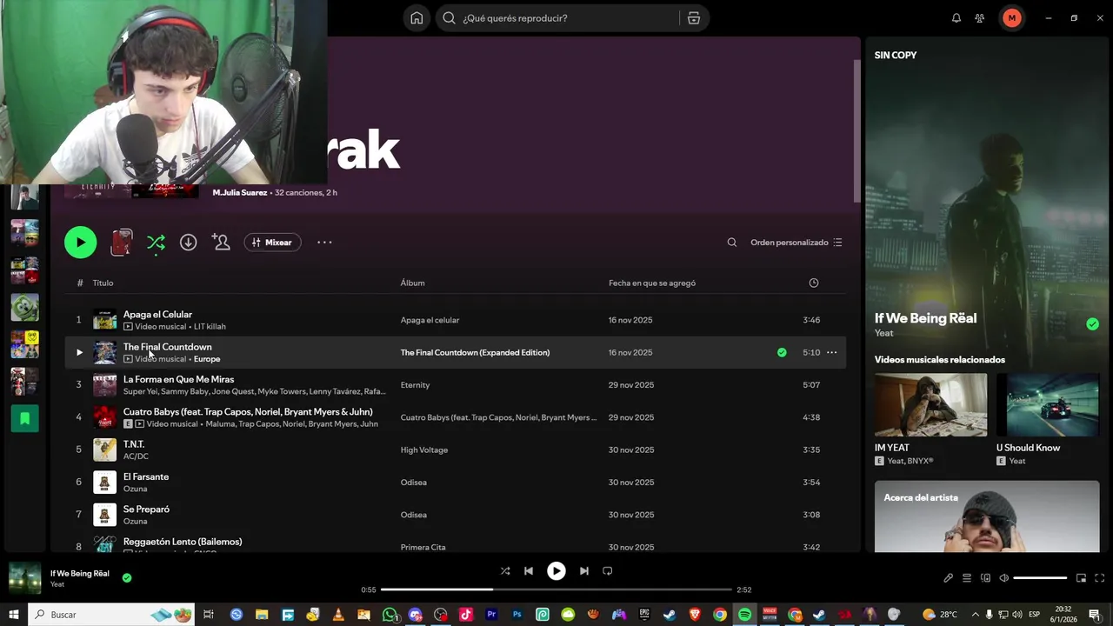
Task: Open the Friend Activity icon
Action: point(980,18)
